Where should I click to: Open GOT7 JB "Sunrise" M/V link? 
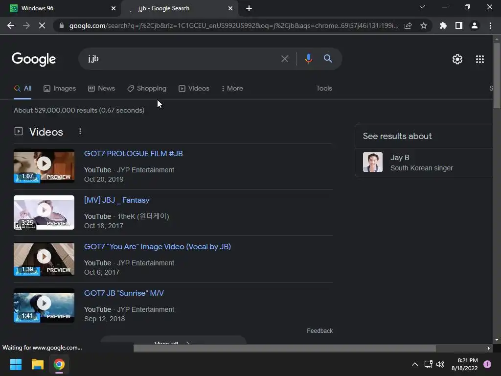(x=124, y=293)
